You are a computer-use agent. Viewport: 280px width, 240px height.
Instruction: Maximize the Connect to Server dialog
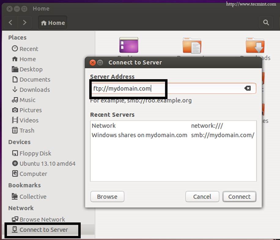pos(100,62)
